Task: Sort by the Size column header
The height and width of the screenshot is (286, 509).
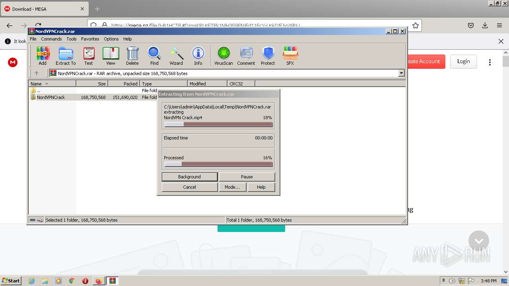Action: click(92, 83)
